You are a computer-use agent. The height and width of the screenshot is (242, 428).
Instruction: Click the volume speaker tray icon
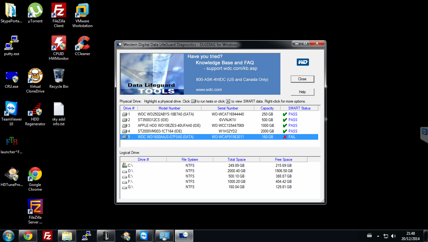(393, 236)
